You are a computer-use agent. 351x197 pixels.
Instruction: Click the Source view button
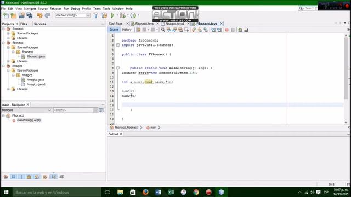114,30
